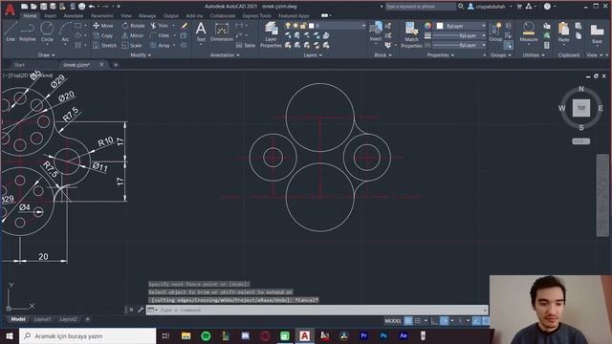Open Layer Properties manager

coord(271,34)
